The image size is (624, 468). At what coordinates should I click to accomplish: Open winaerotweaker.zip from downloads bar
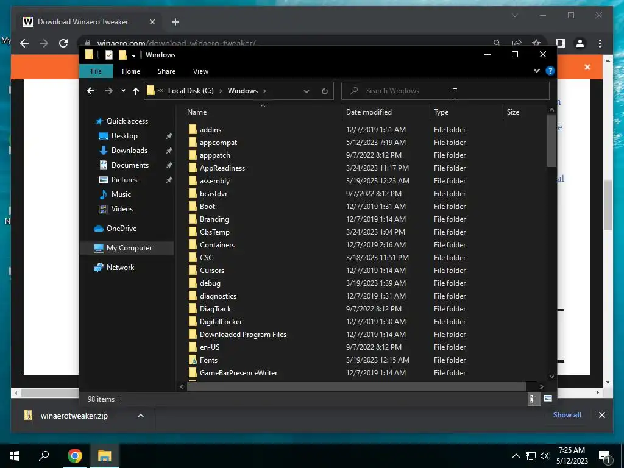pos(74,416)
